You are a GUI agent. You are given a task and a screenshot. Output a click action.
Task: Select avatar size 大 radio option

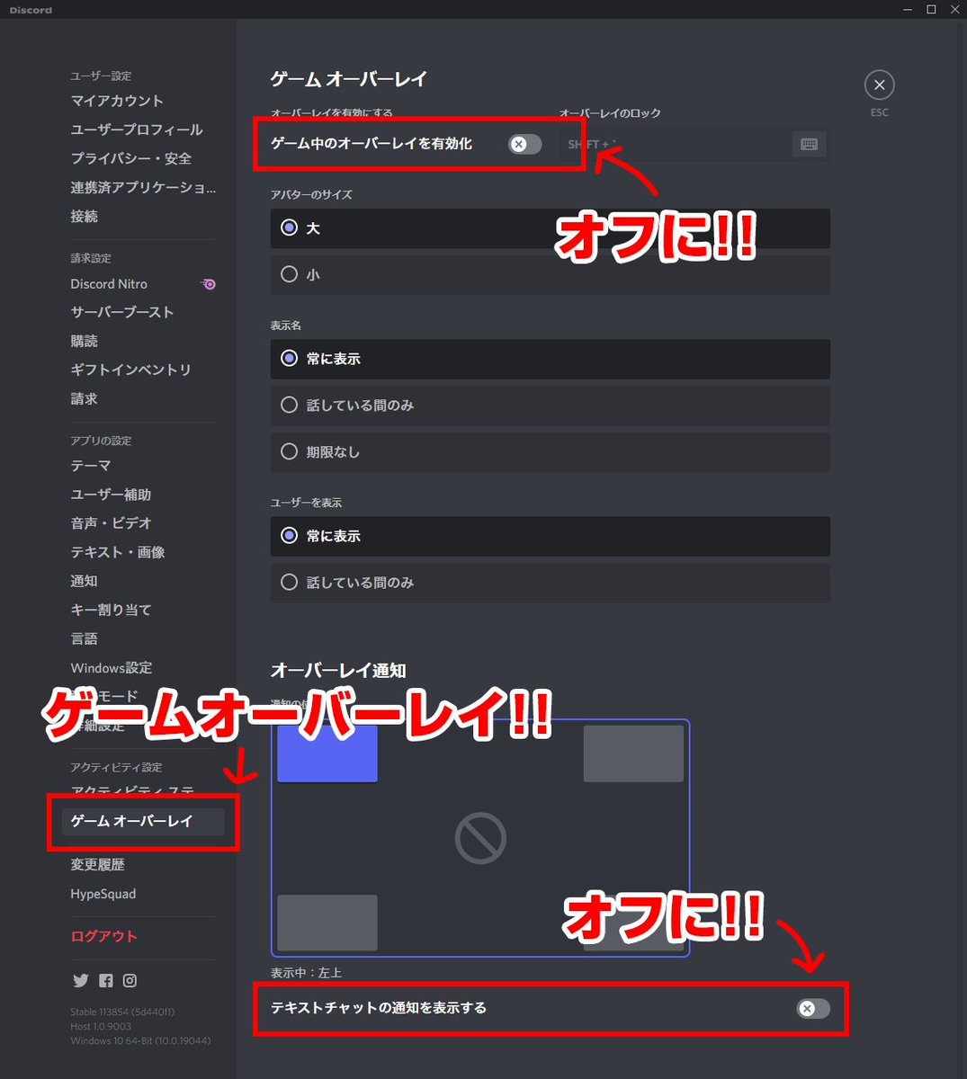pyautogui.click(x=550, y=228)
